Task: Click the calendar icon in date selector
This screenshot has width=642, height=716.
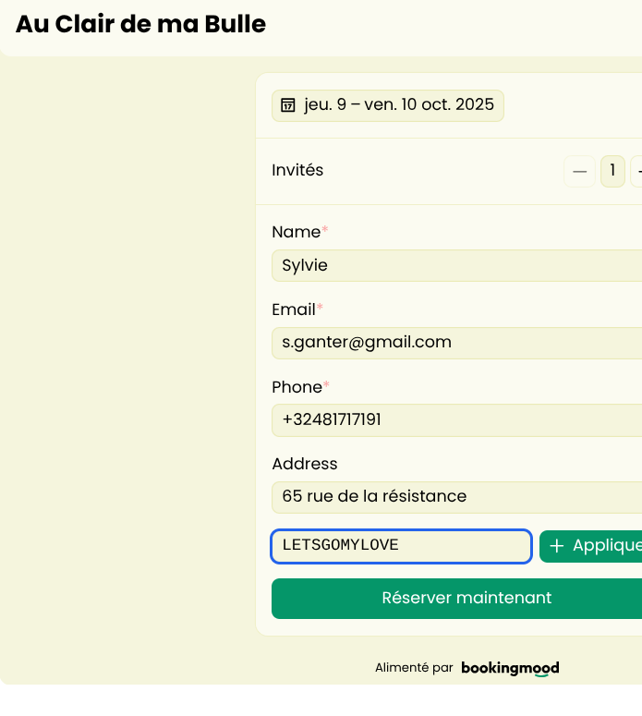Action: 288,105
